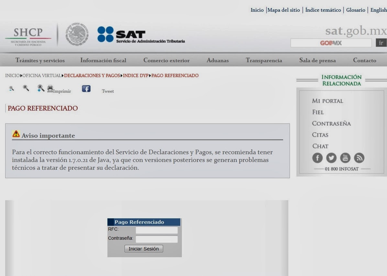Click INDICE DYP breadcrumb

pyautogui.click(x=136, y=75)
